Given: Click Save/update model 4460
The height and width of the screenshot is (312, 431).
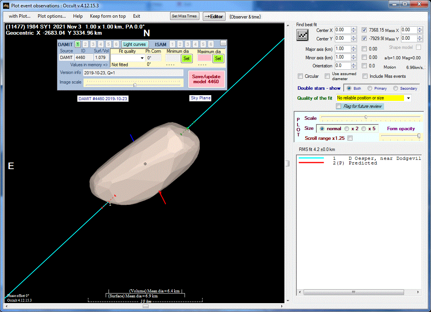Looking at the screenshot, I should (206, 79).
